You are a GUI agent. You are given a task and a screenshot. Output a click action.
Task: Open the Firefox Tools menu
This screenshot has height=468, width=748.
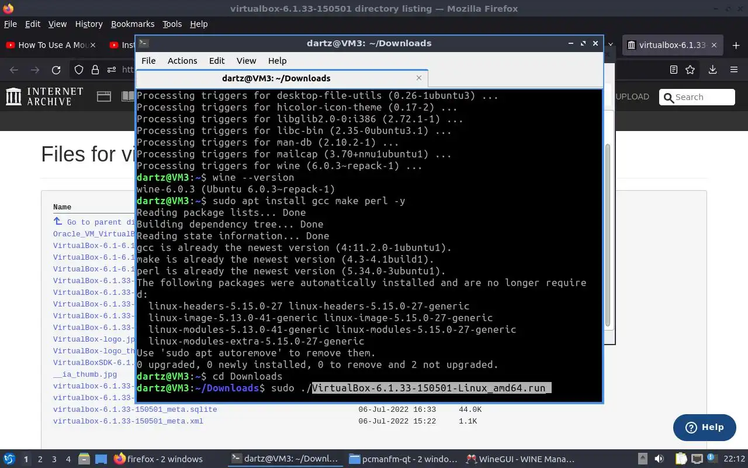[172, 24]
